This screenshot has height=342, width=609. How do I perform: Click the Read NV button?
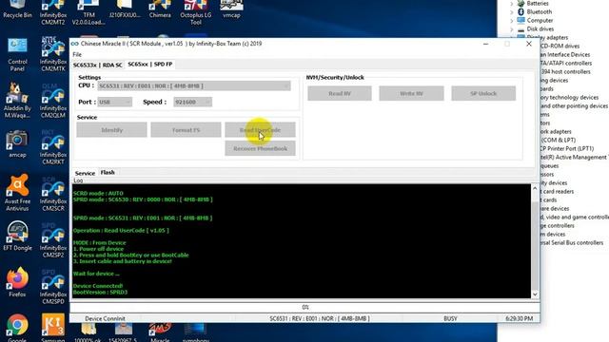(x=340, y=93)
